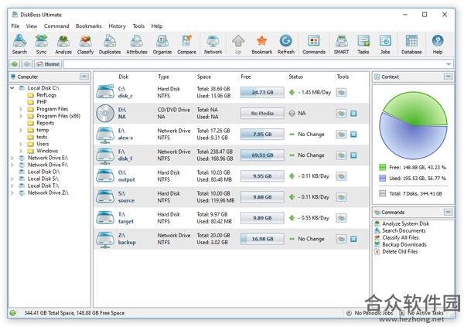Open the SMART disk monitor
This screenshot has height=327, width=464.
[x=342, y=44]
